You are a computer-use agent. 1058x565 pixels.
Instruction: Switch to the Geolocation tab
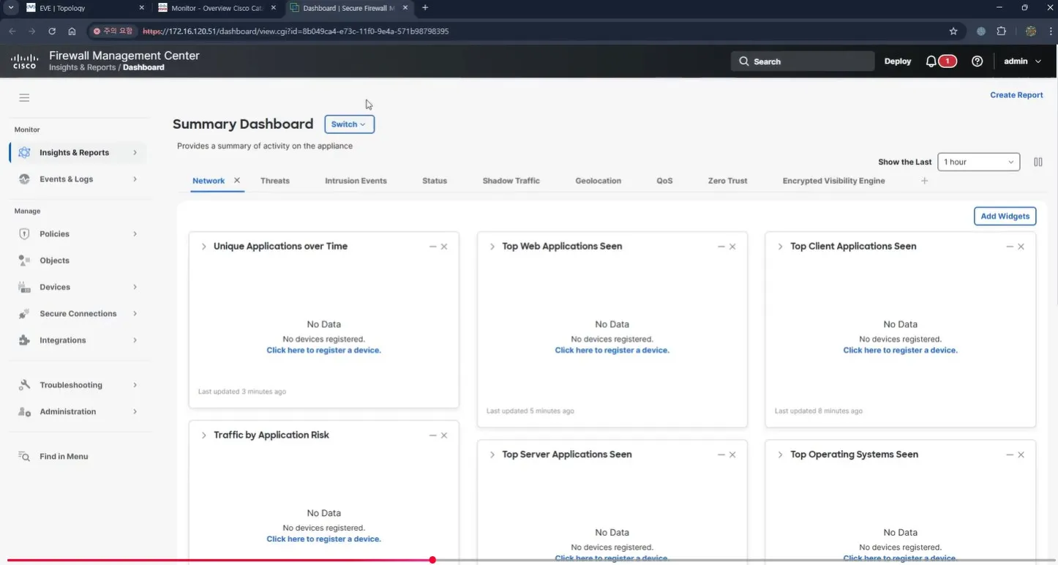pyautogui.click(x=598, y=181)
